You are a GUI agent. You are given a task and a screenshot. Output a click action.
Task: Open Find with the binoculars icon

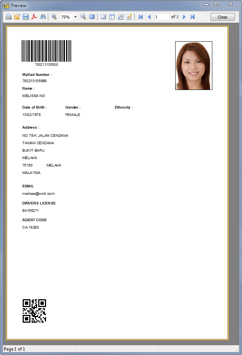tap(43, 17)
